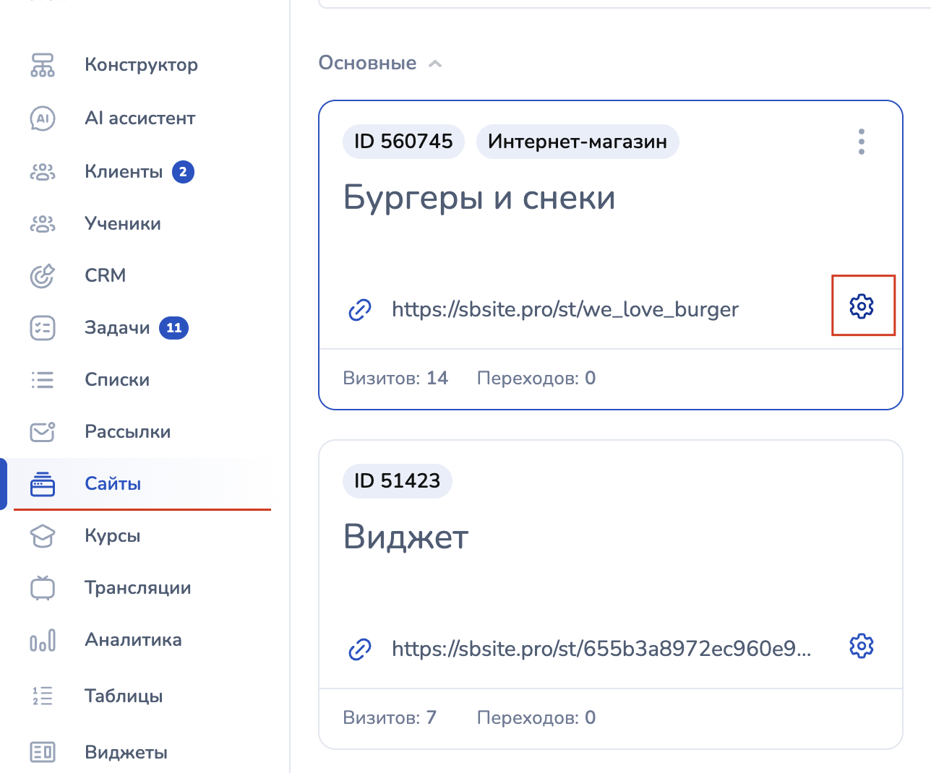The image size is (931, 773).
Task: Open Трансляции in the sidebar
Action: (137, 588)
